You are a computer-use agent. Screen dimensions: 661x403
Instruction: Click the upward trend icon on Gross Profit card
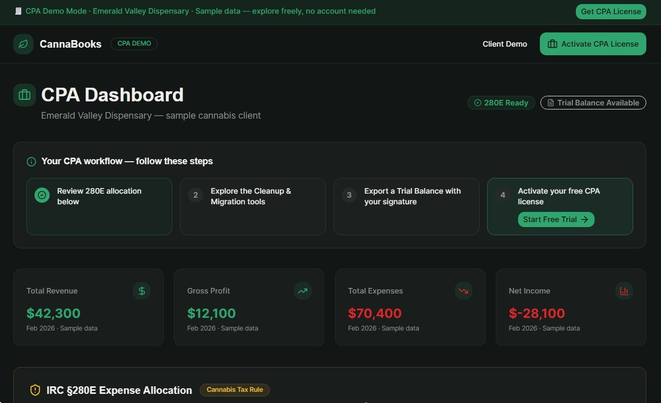click(302, 290)
